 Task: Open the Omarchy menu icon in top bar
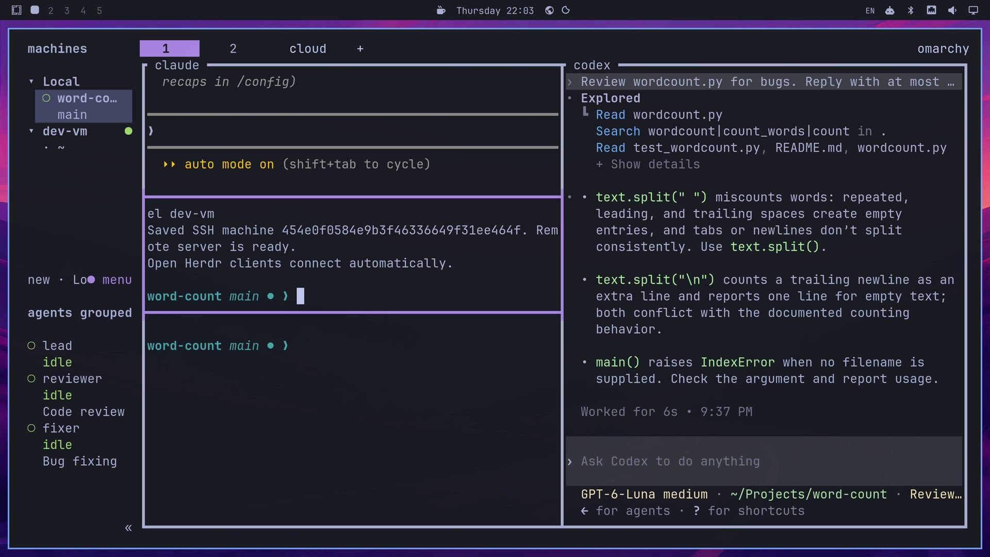coord(16,10)
